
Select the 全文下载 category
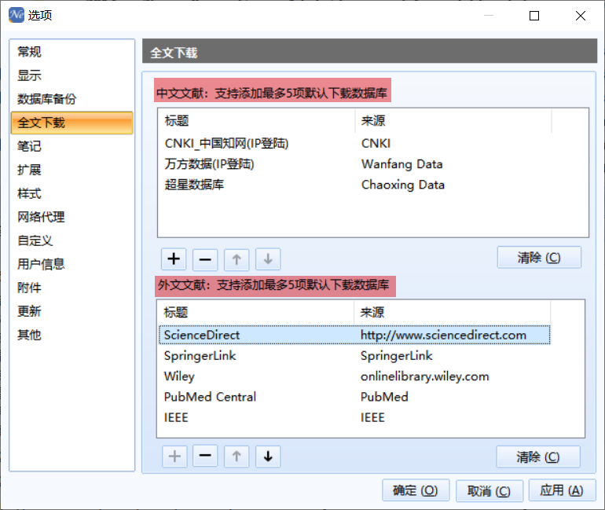tap(71, 123)
